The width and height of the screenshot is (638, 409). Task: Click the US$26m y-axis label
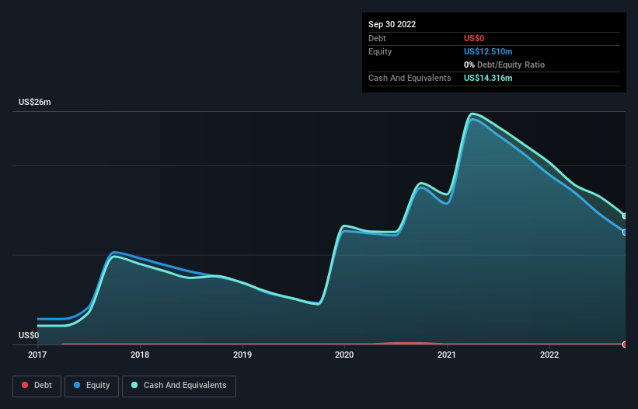[35, 102]
